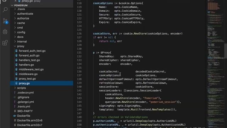Click "sessionLoaders:" field on line 141
The width and height of the screenshot is (227, 128).
coord(110,91)
